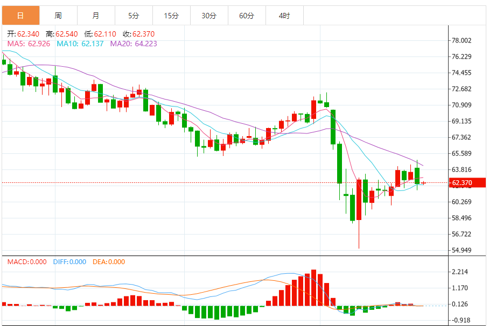Screen dimensions: 489x326
Task: Click the 1.170 MACD axis label
Action: (x=460, y=288)
